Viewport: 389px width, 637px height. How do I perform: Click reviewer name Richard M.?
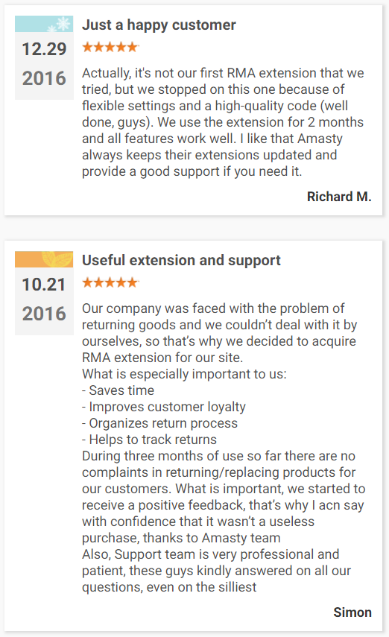[x=339, y=197]
